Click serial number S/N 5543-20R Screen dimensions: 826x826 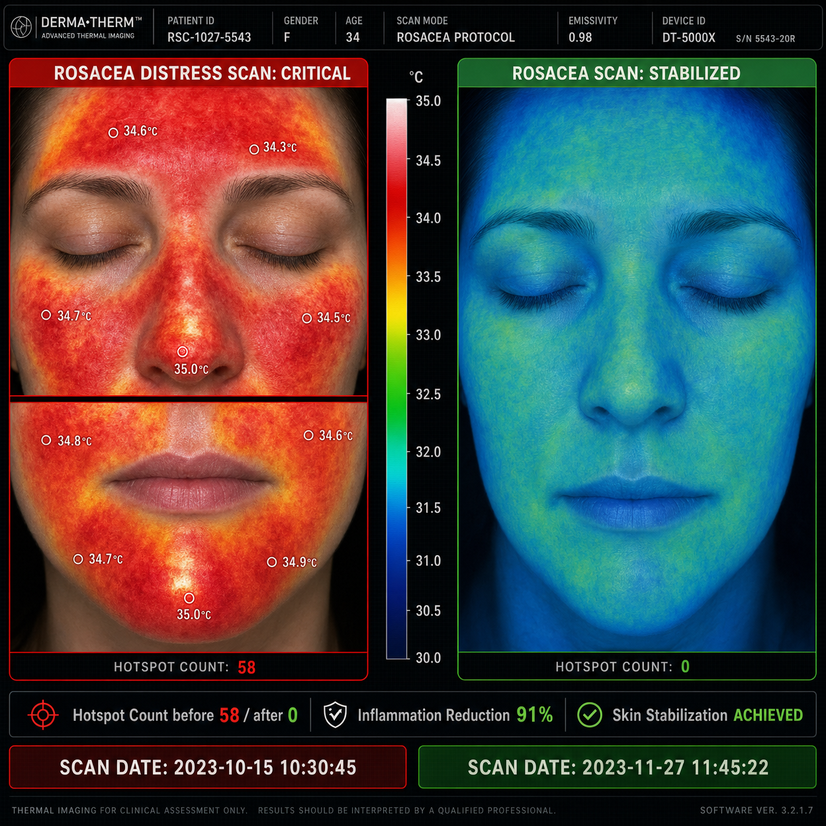[x=765, y=39]
